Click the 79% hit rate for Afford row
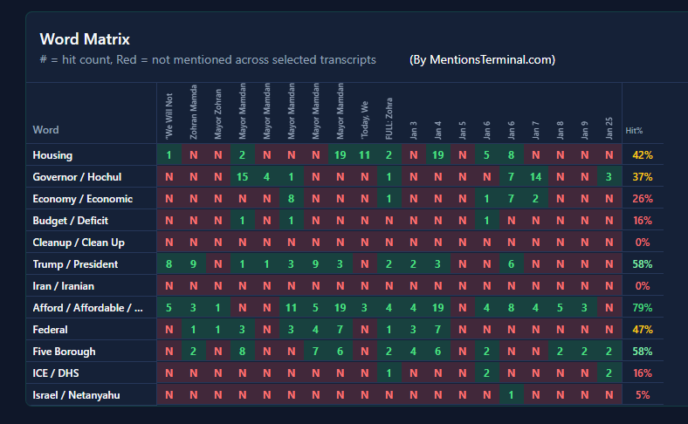 [643, 308]
